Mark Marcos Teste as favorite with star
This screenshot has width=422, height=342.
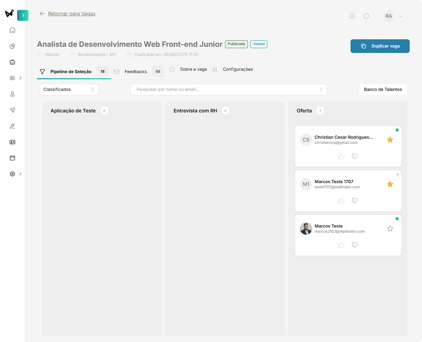[390, 229]
